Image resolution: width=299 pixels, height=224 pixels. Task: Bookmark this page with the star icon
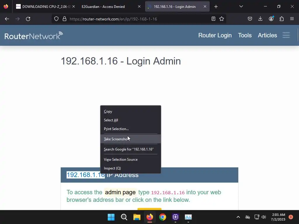(x=222, y=19)
